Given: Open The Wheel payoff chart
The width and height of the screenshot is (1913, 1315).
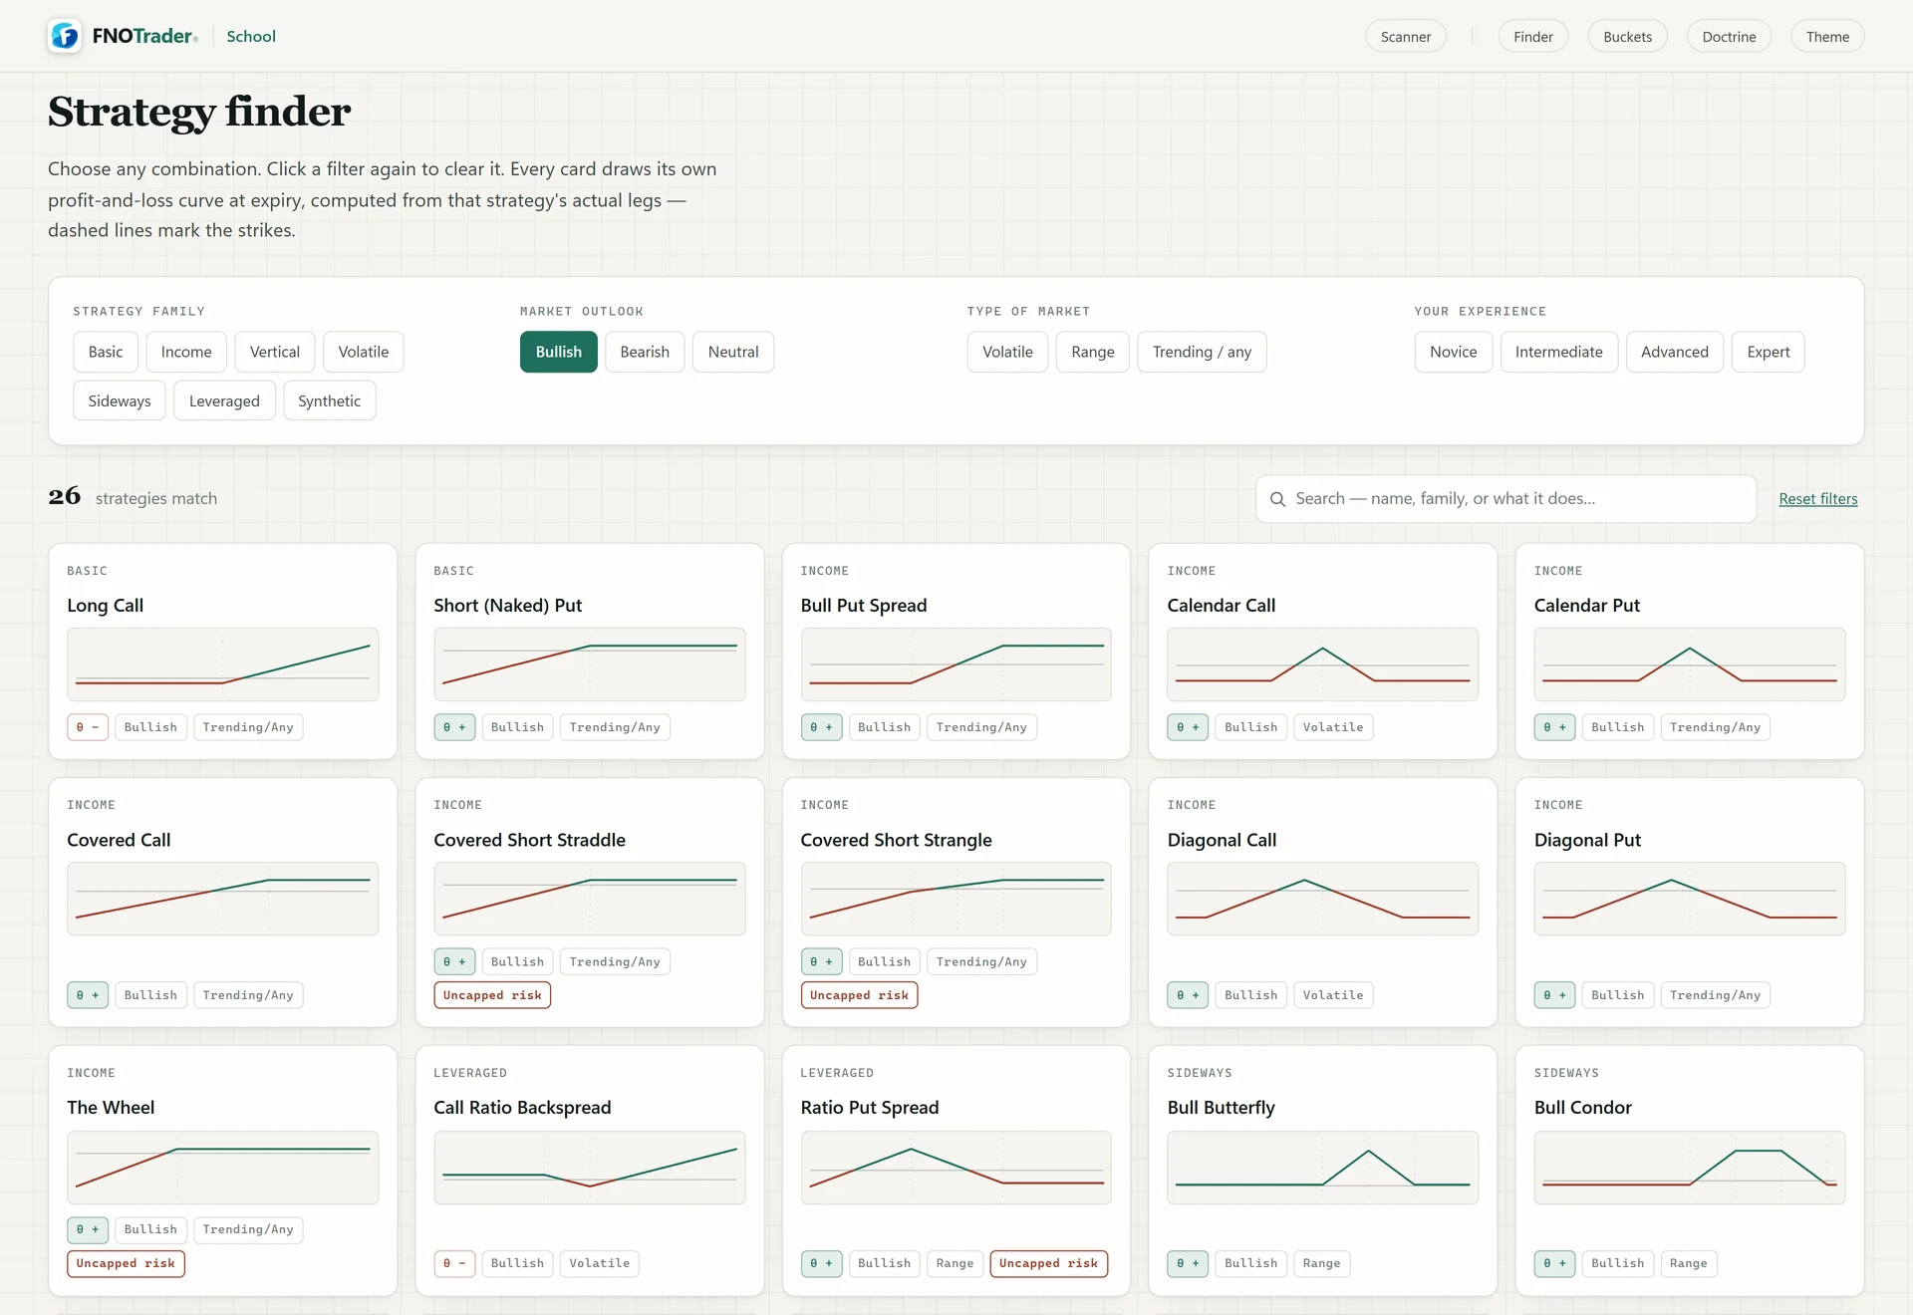Looking at the screenshot, I should 223,1168.
